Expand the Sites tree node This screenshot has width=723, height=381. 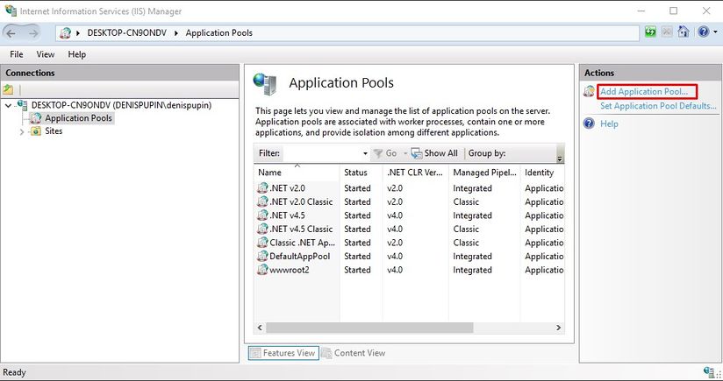click(x=22, y=131)
